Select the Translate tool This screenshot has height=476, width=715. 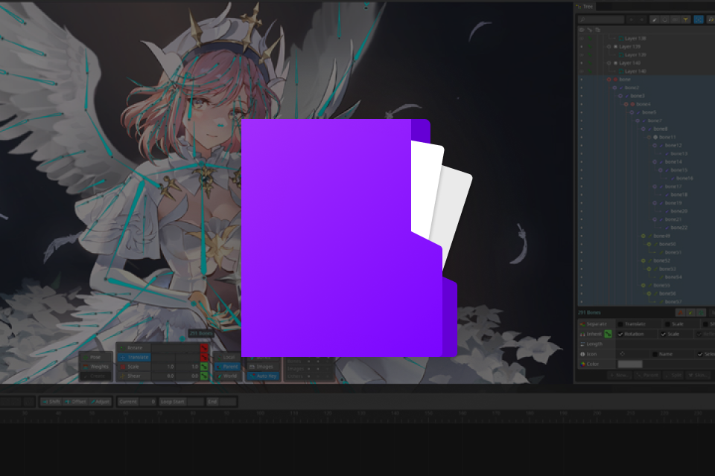pyautogui.click(x=134, y=358)
